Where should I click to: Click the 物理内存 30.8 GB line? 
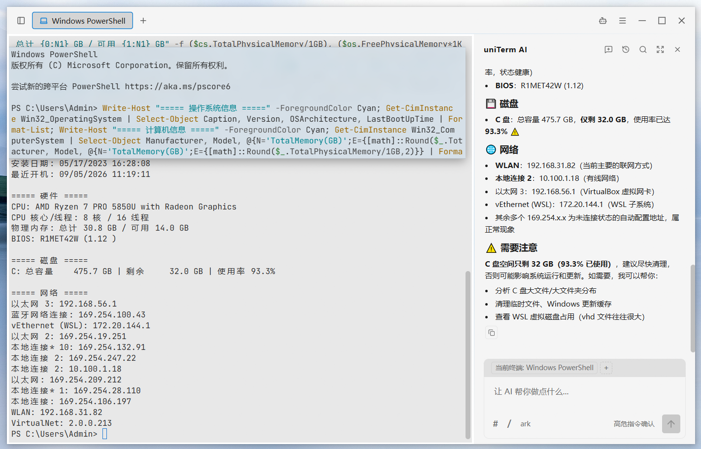click(100, 228)
